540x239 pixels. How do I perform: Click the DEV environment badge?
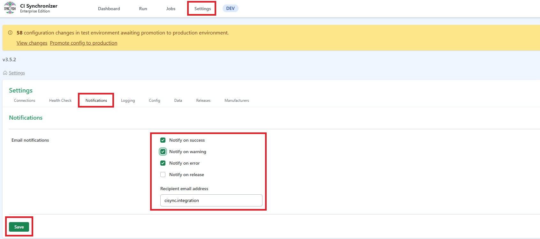231,8
